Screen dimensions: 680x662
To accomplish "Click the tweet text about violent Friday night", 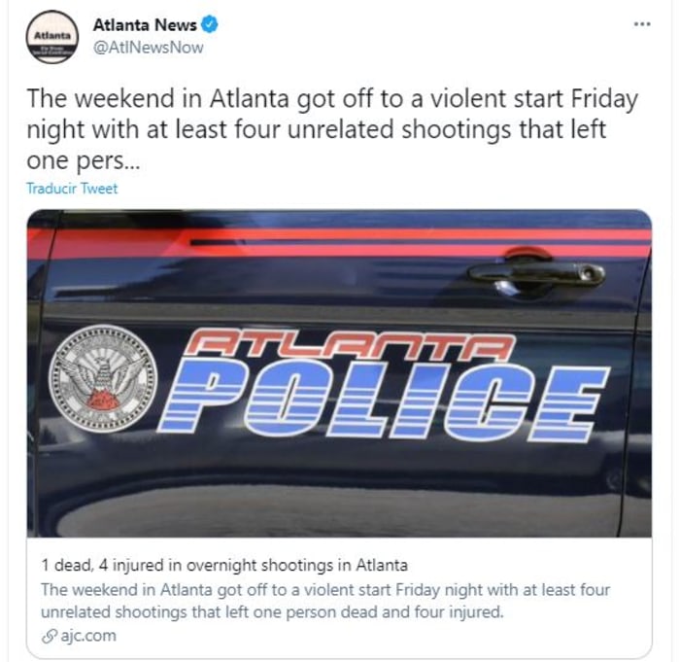I will (x=332, y=129).
